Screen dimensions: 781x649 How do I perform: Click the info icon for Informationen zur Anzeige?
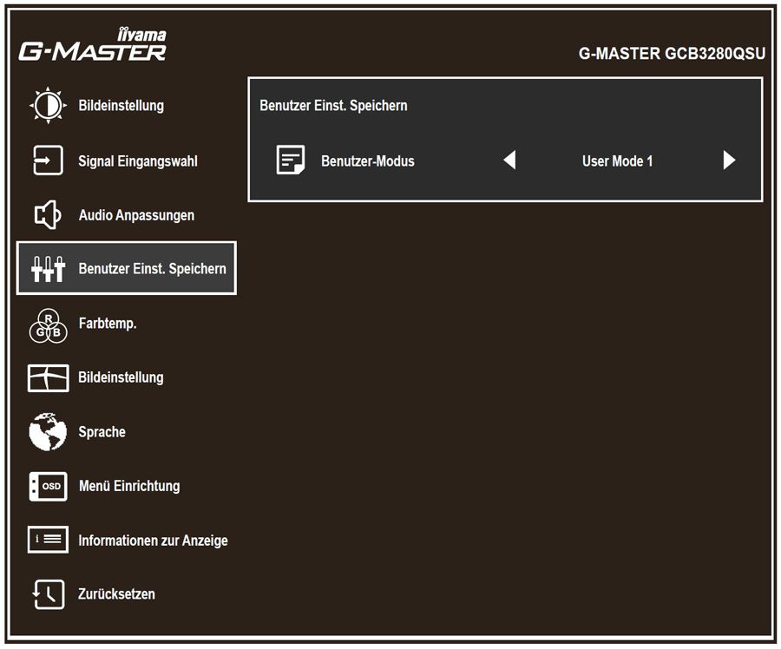point(48,540)
